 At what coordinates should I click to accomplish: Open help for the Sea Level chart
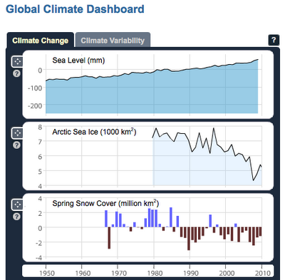[x=16, y=73]
